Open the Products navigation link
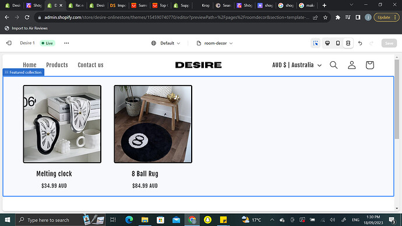402x226 pixels. pos(57,65)
